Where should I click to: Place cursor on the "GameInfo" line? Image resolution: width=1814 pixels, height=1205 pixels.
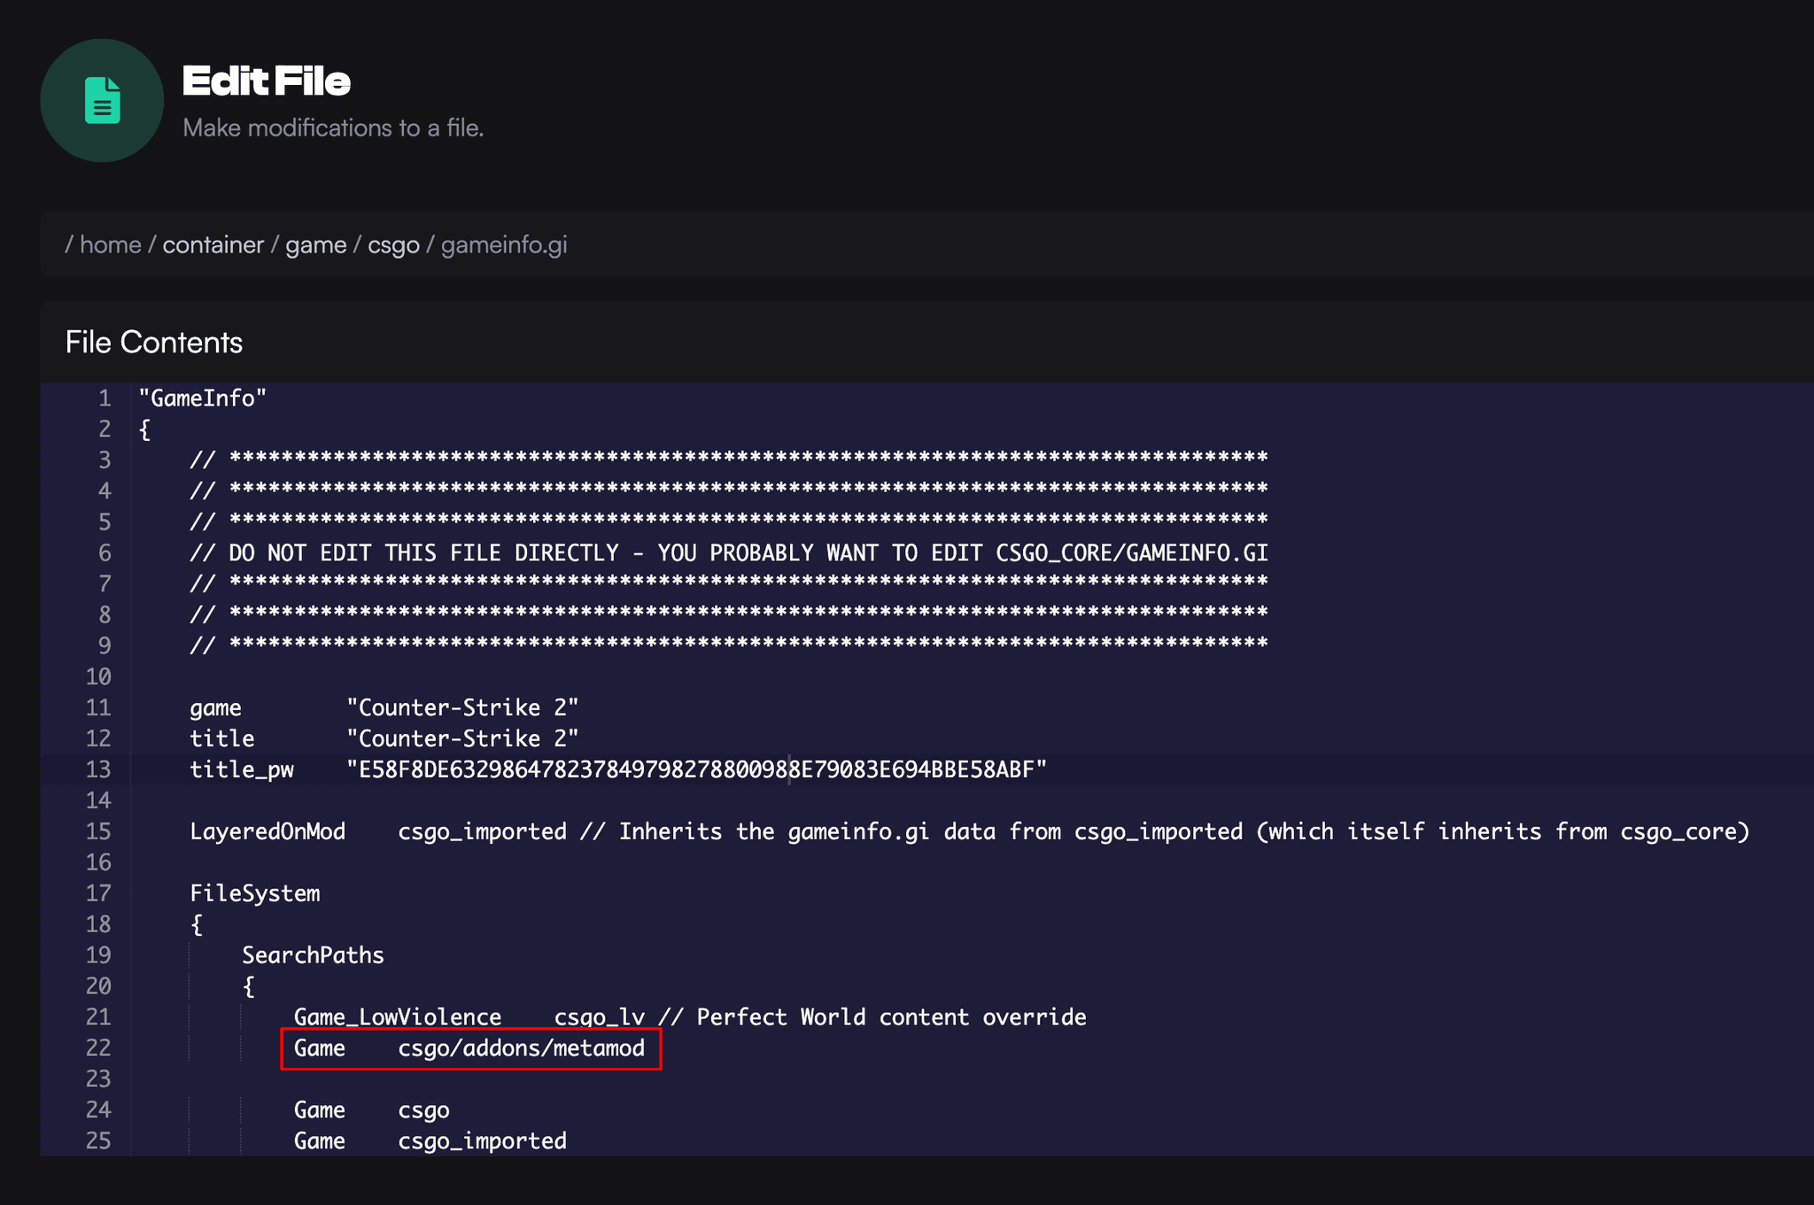(202, 398)
